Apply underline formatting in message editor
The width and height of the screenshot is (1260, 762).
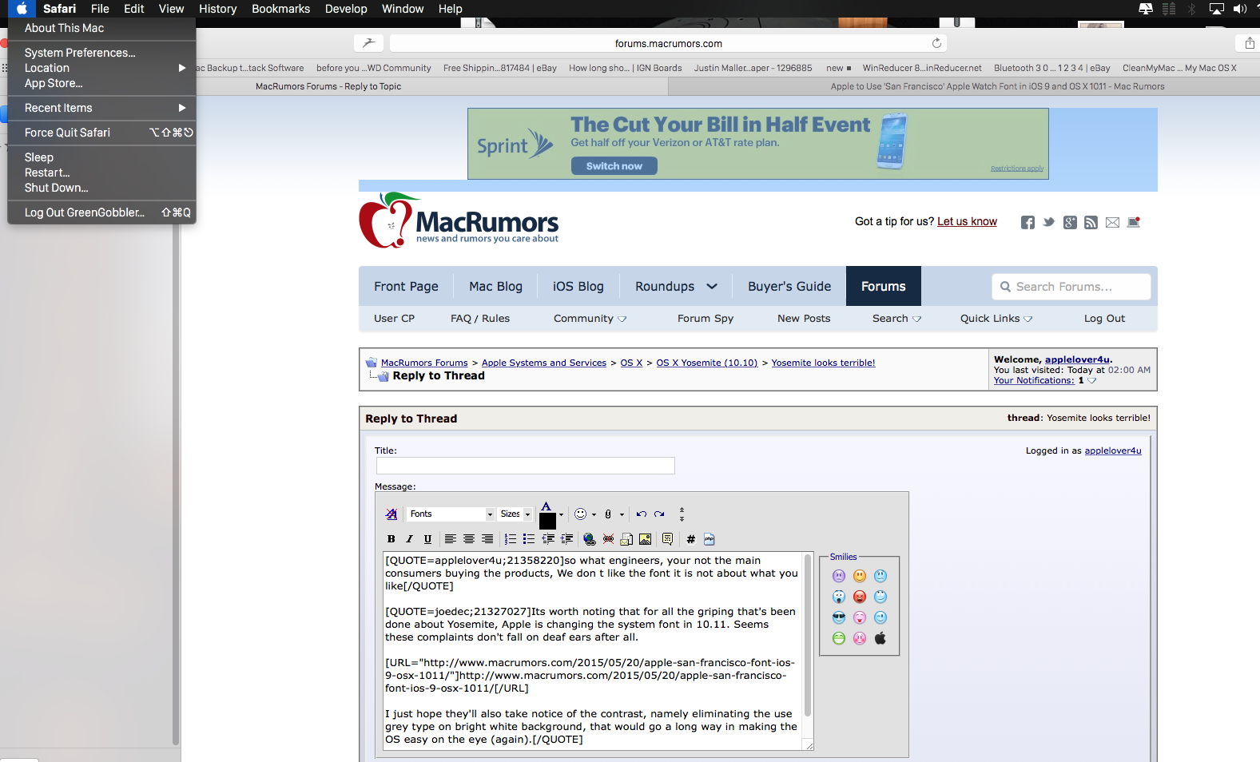click(x=427, y=539)
